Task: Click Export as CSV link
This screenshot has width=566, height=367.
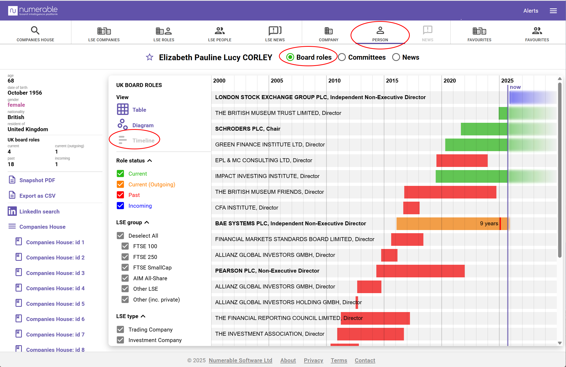Action: (x=37, y=196)
